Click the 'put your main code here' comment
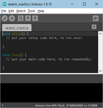The height and width of the screenshot is (108, 103). (x=49, y=59)
